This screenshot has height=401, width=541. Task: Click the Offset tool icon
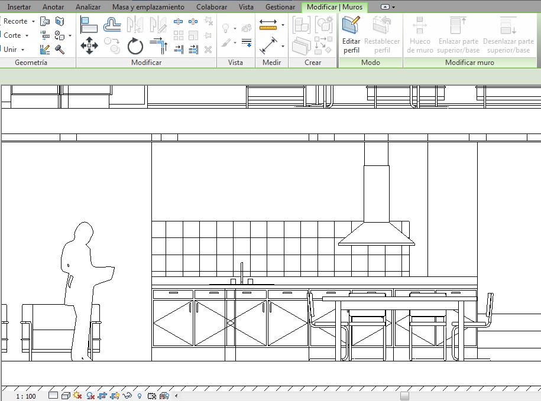[x=112, y=24]
